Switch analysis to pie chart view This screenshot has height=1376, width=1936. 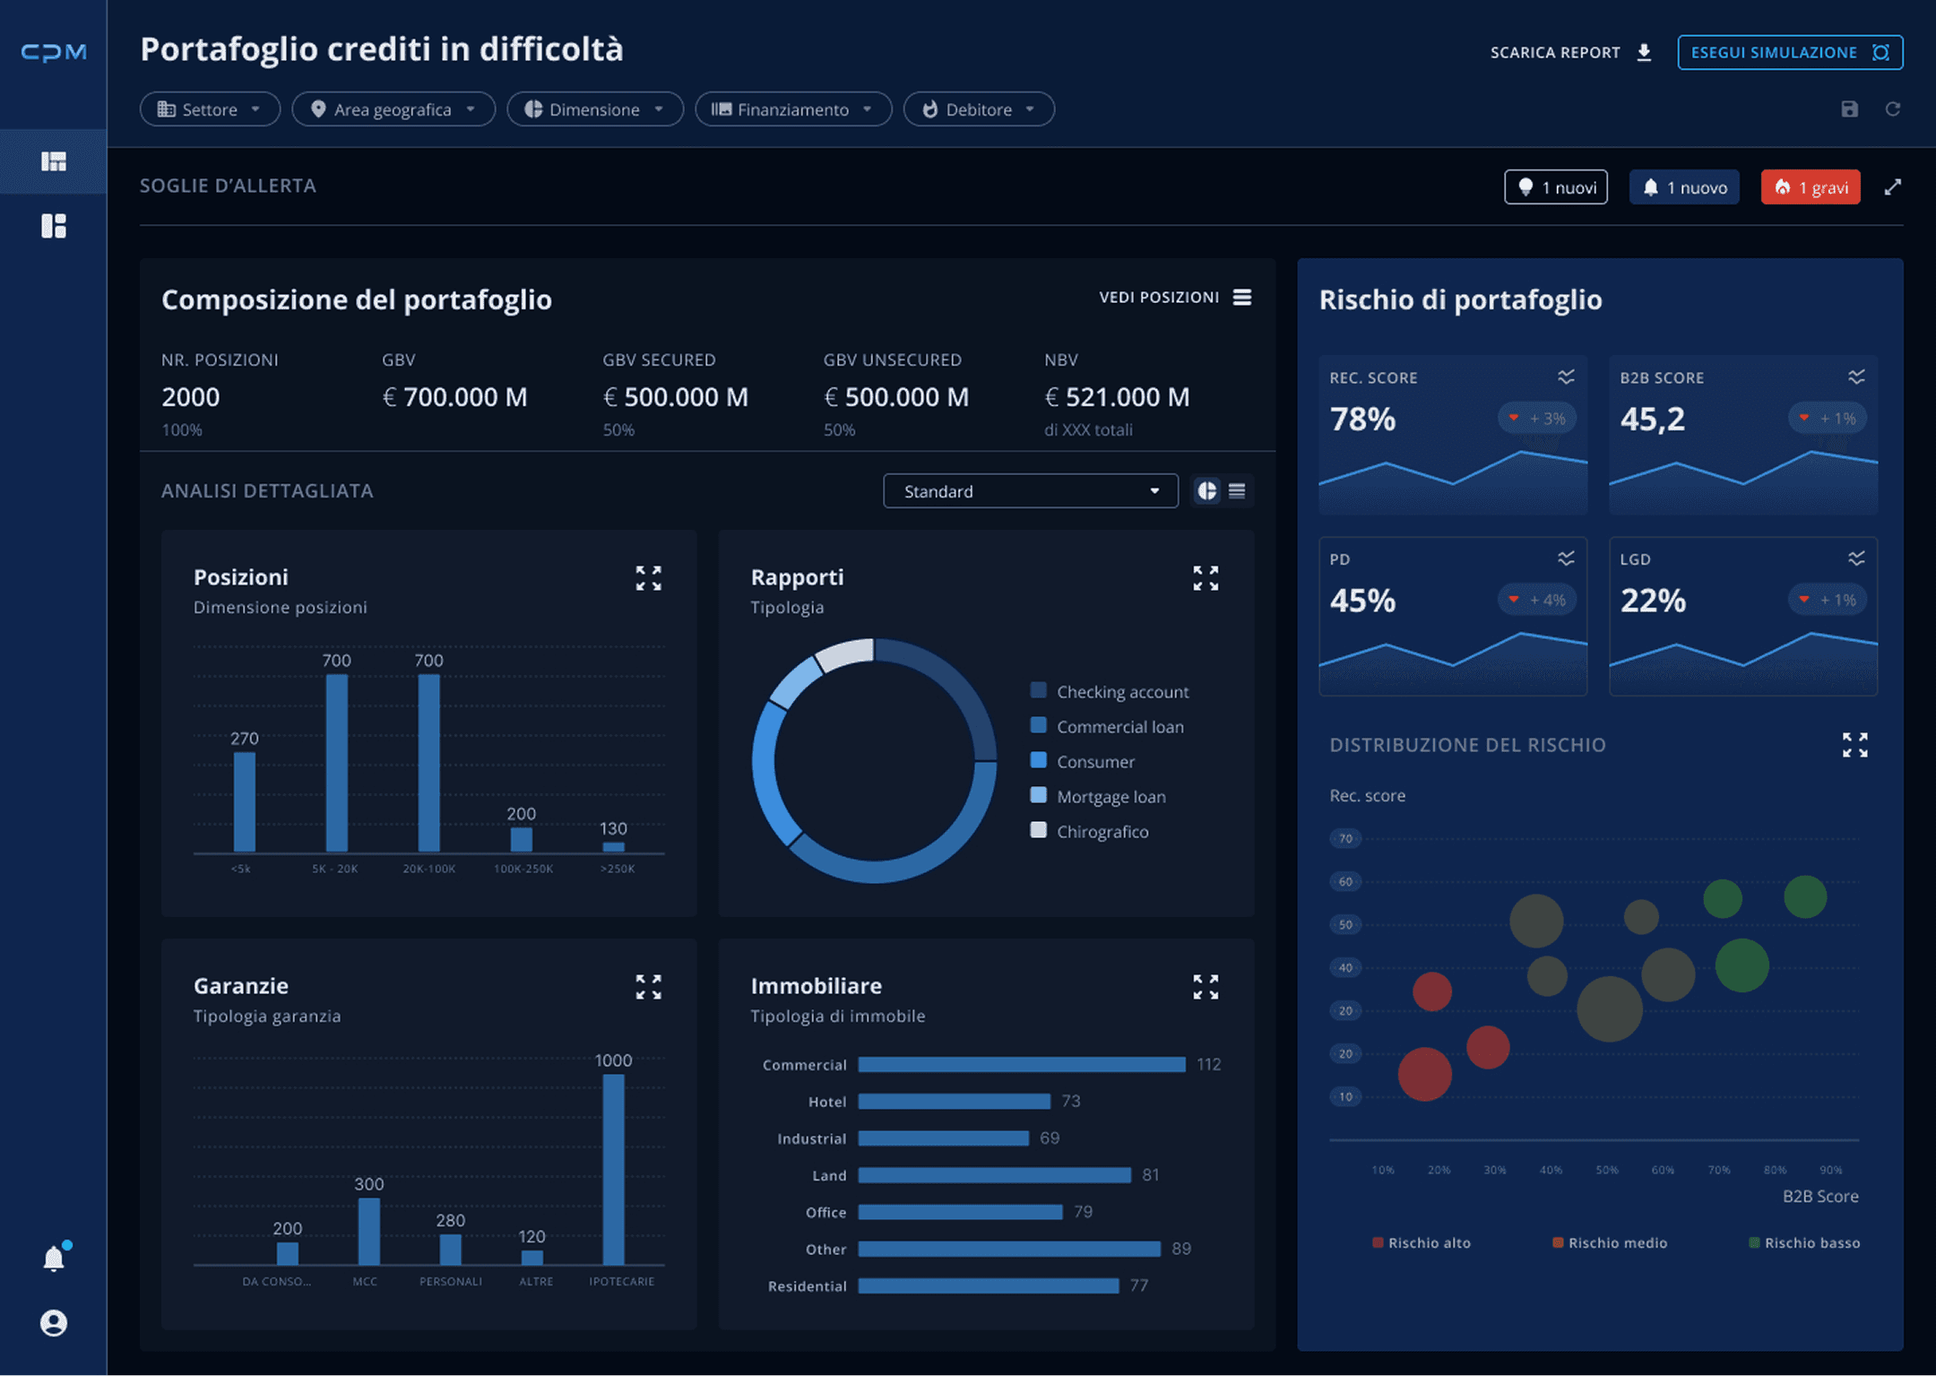[x=1207, y=491]
